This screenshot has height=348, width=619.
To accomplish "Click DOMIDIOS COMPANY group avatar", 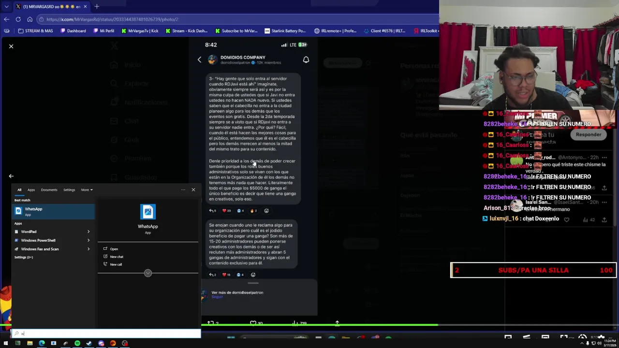I will (x=212, y=59).
